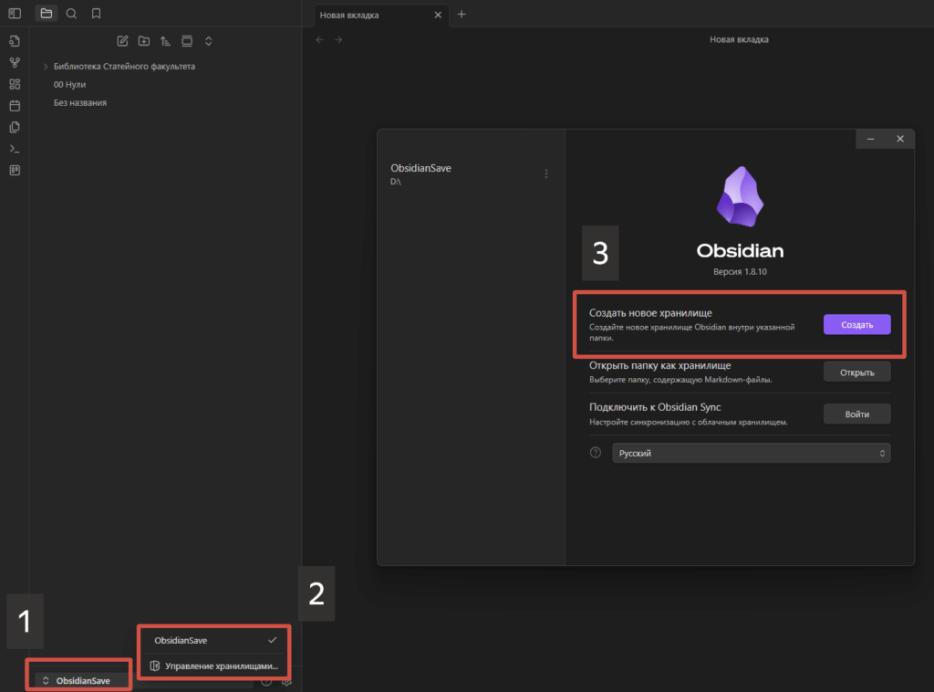Open the search magnifier icon
This screenshot has height=692, width=934.
[x=71, y=13]
